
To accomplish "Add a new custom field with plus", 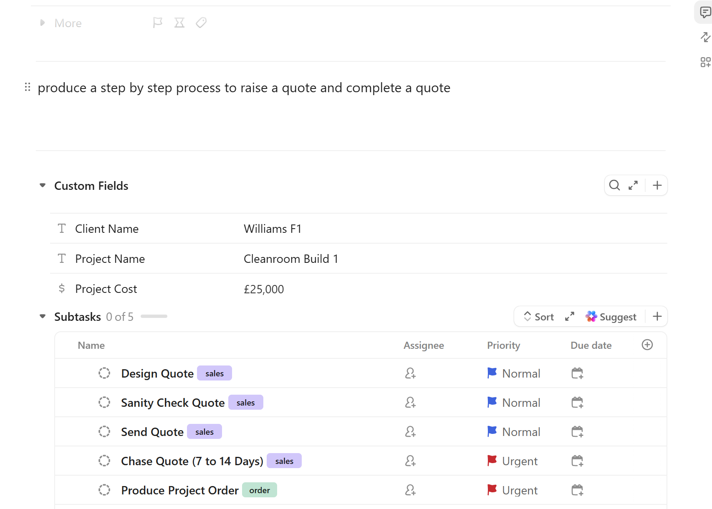I will [657, 185].
